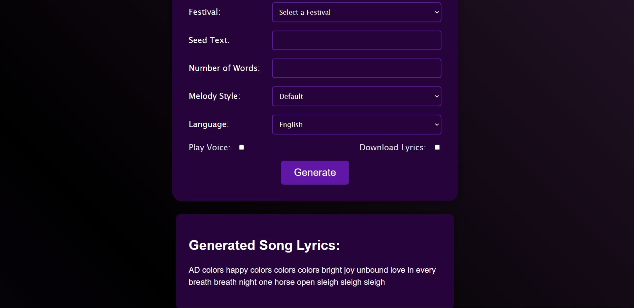This screenshot has width=634, height=308.
Task: Enable the Play Voice checkbox
Action: [241, 147]
